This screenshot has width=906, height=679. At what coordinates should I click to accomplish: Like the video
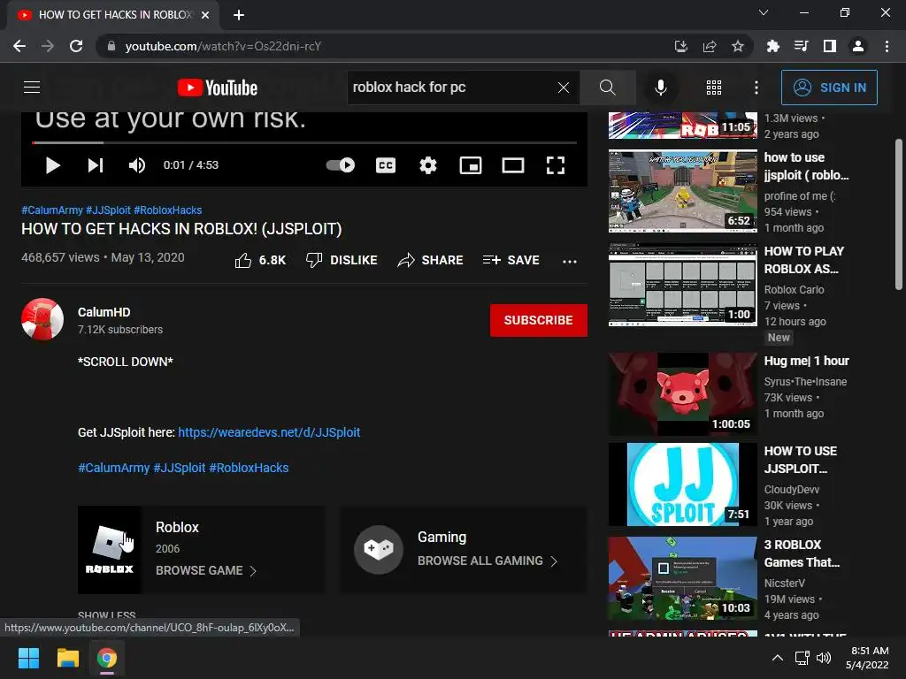pyautogui.click(x=260, y=261)
